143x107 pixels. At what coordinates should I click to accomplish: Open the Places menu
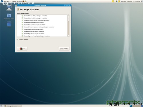[x=14, y=1]
